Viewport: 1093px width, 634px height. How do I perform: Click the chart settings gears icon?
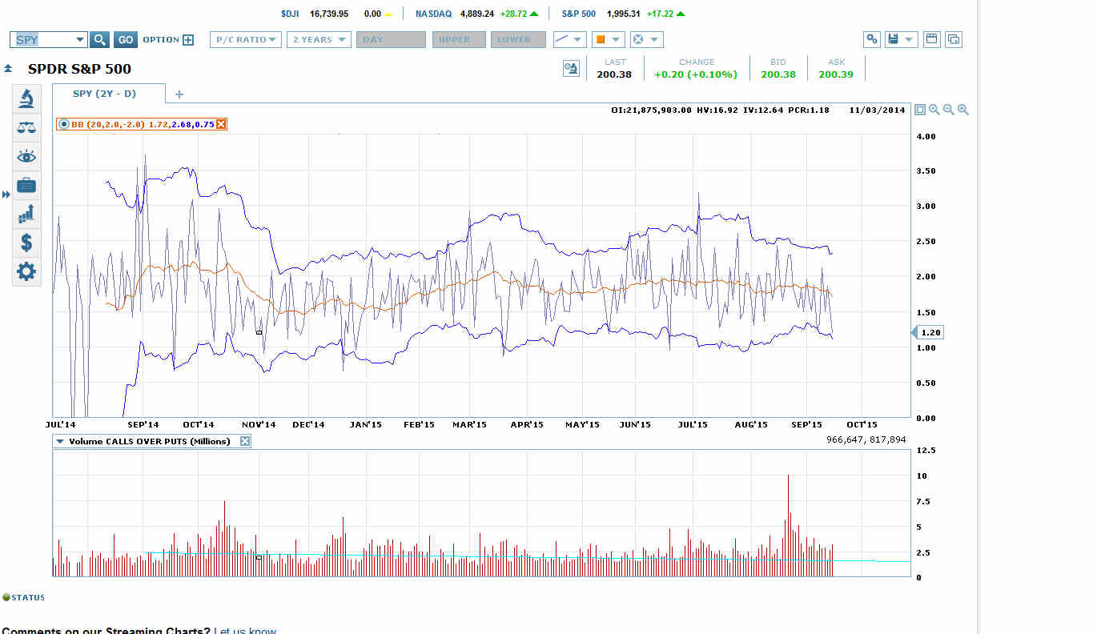(872, 39)
